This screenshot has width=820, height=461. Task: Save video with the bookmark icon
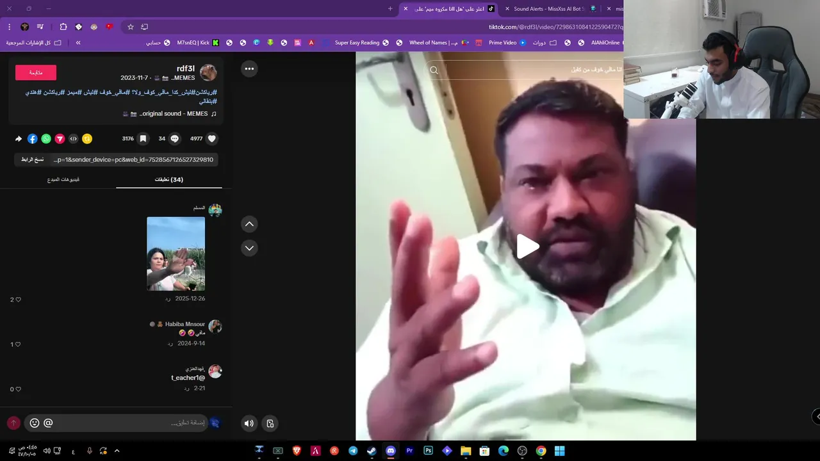pyautogui.click(x=143, y=138)
